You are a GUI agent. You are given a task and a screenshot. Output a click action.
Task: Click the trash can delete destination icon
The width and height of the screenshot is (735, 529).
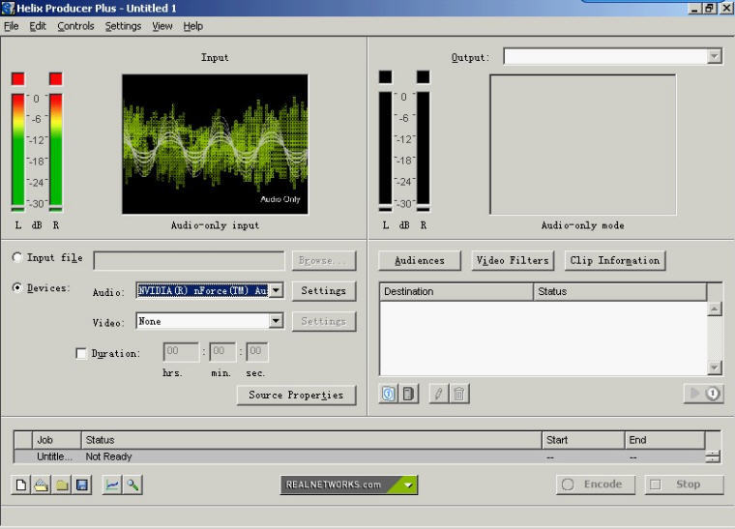click(459, 394)
